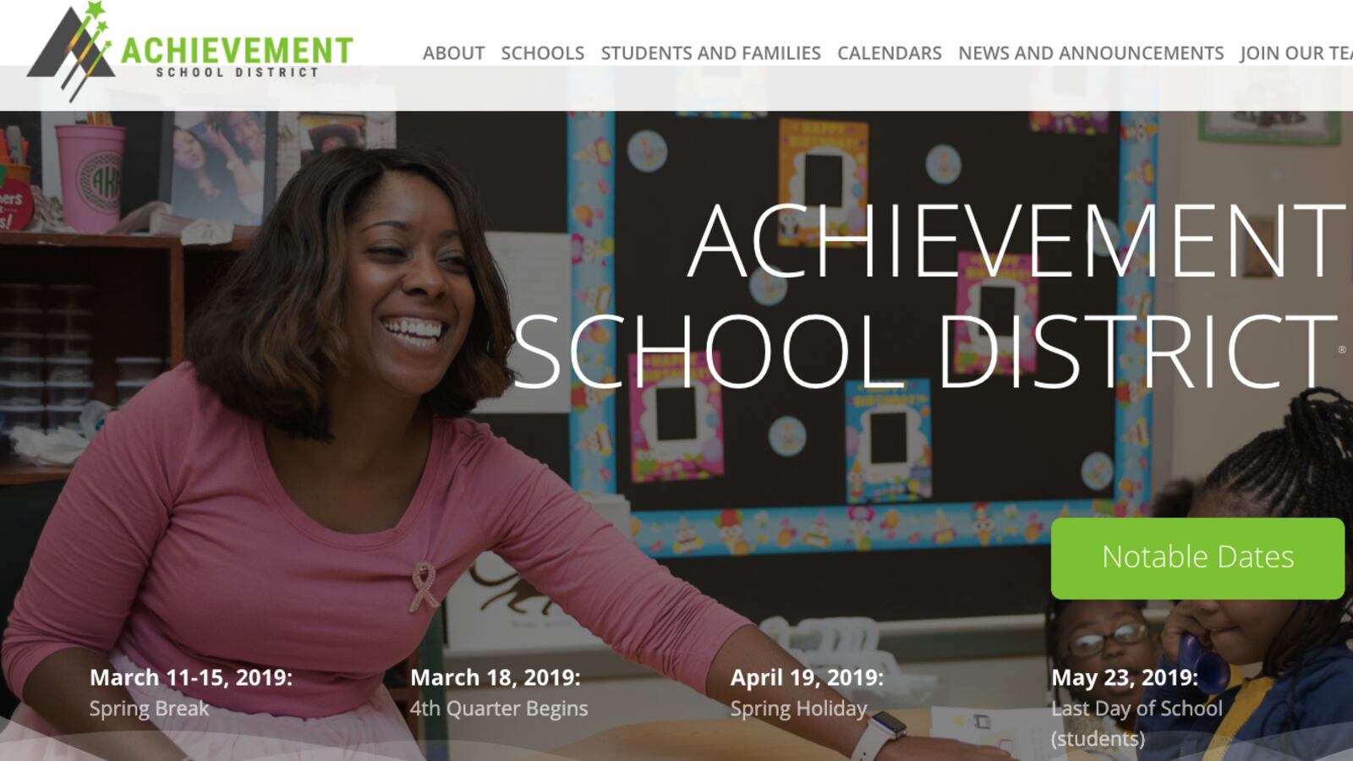Image resolution: width=1353 pixels, height=761 pixels.
Task: Select the May 23, 2019 date heading
Action: tap(1125, 677)
